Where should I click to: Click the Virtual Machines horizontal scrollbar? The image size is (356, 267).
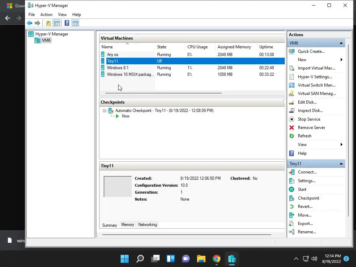coord(163,93)
